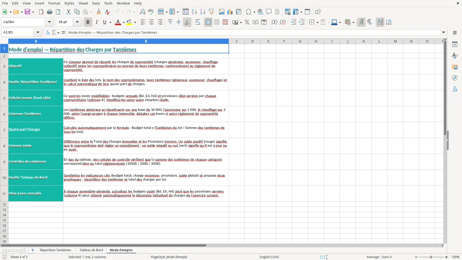
Task: Open the Font Size dropdown
Action: 77,22
